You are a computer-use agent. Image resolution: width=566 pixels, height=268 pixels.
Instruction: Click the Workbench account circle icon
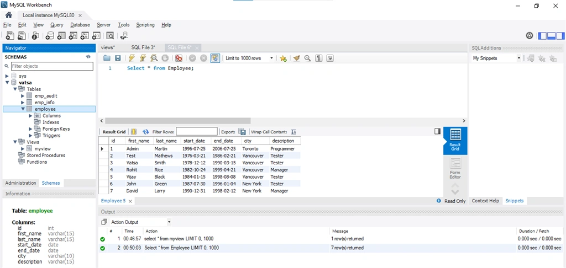tap(530, 35)
